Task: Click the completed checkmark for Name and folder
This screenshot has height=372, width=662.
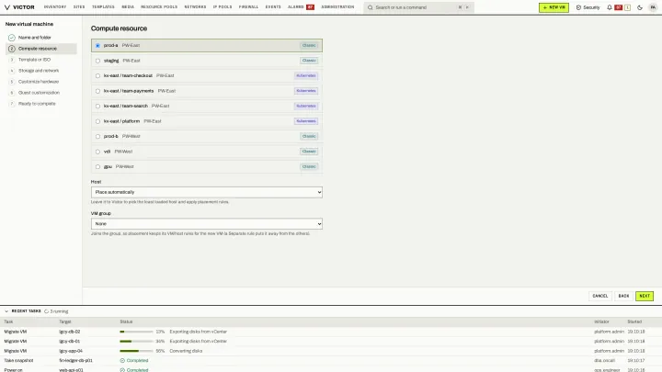Action: coord(12,38)
